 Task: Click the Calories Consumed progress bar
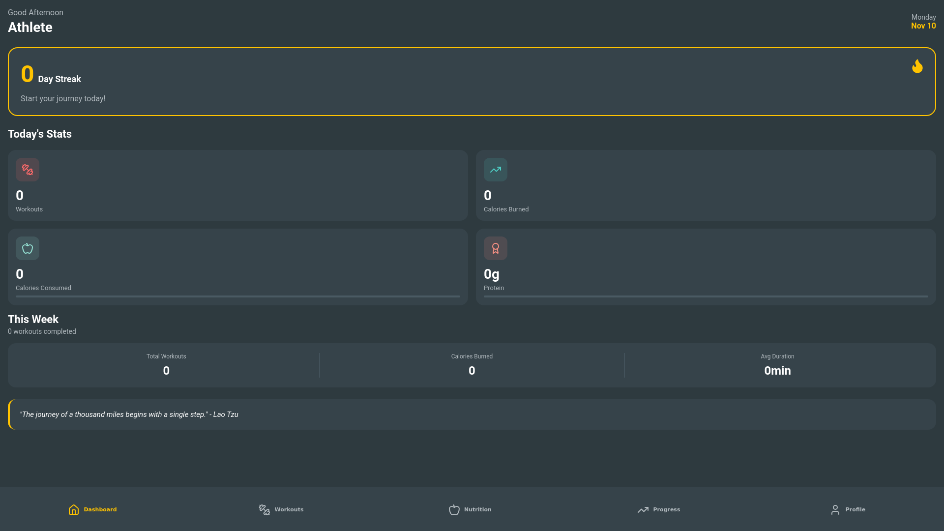pyautogui.click(x=238, y=296)
